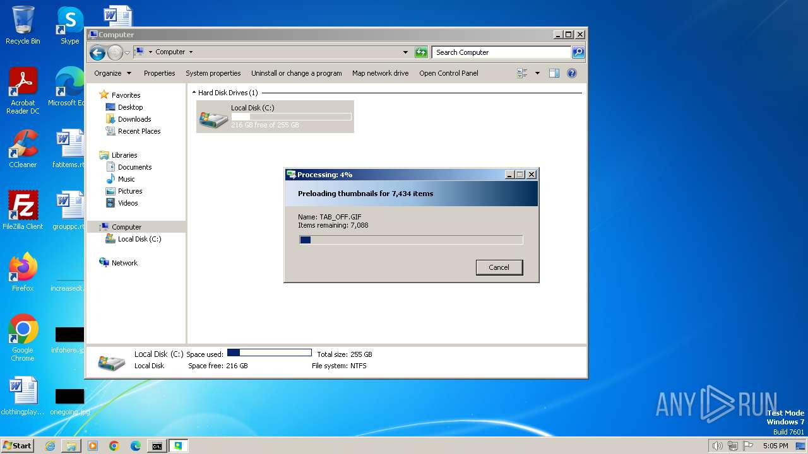Select Desktop under Favorites
The image size is (808, 454).
click(130, 107)
